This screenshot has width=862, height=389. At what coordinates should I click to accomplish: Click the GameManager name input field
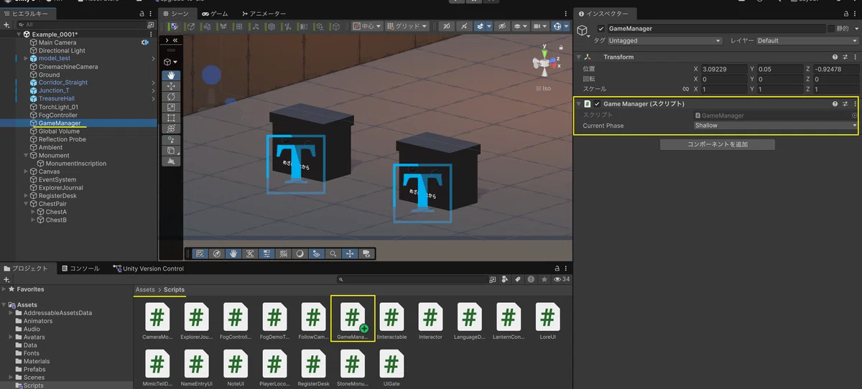pos(716,29)
